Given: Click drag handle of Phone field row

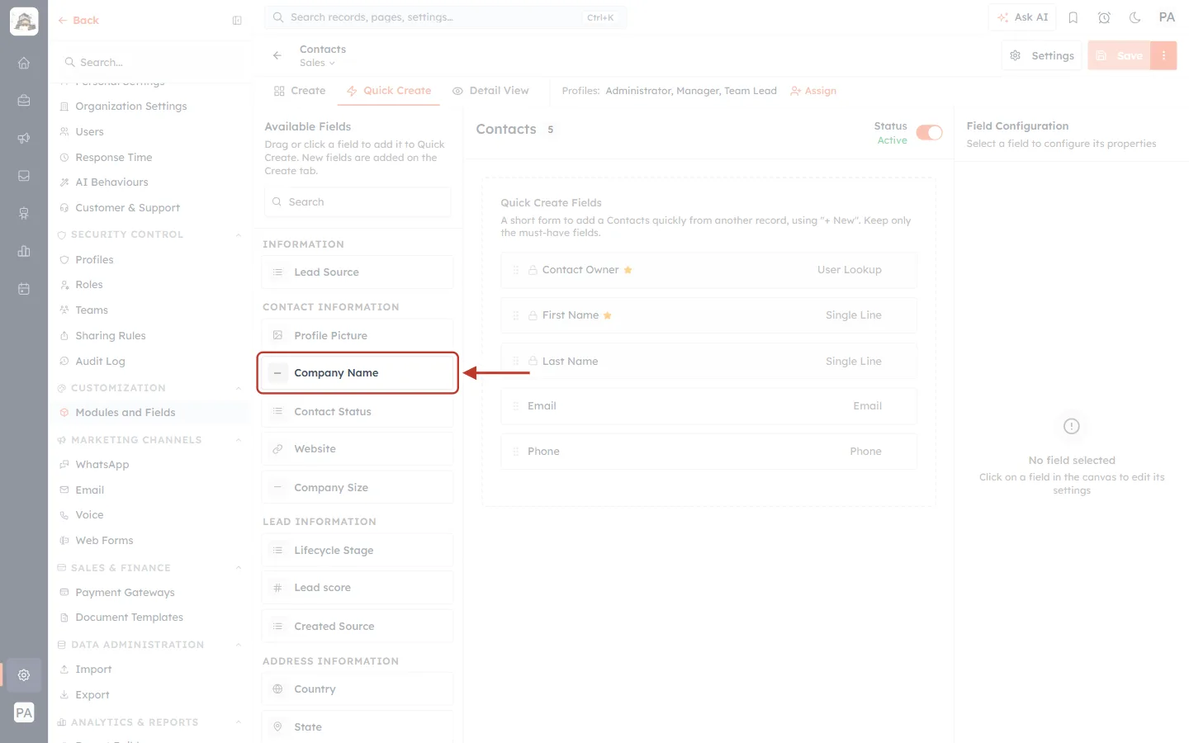Looking at the screenshot, I should click(x=516, y=452).
